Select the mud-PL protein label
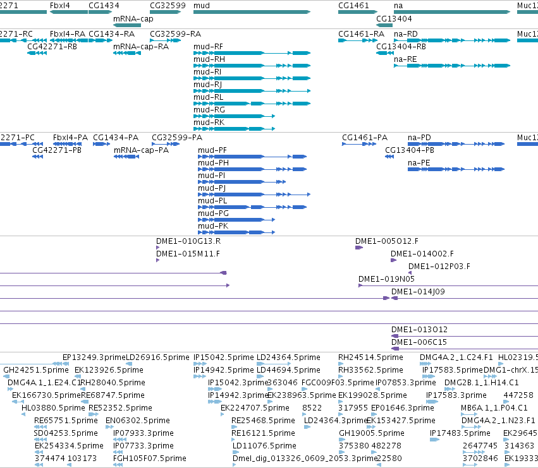The width and height of the screenshot is (538, 468). tap(212, 201)
